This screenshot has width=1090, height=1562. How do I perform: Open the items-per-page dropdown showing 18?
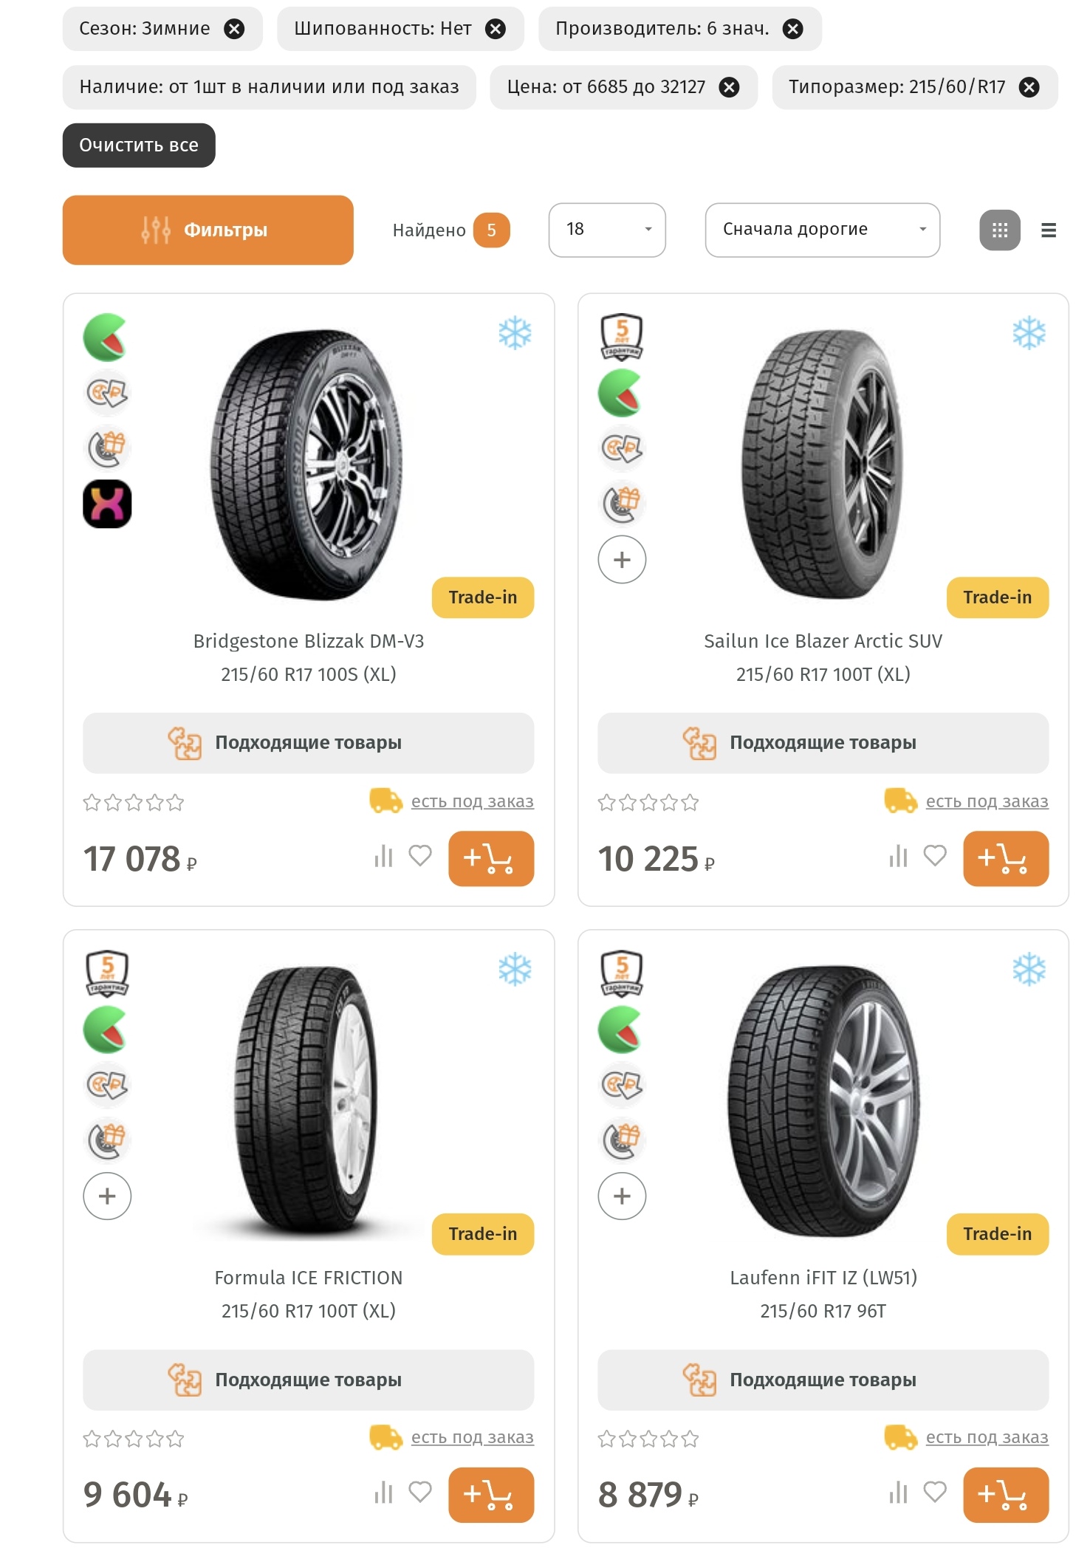pos(606,230)
